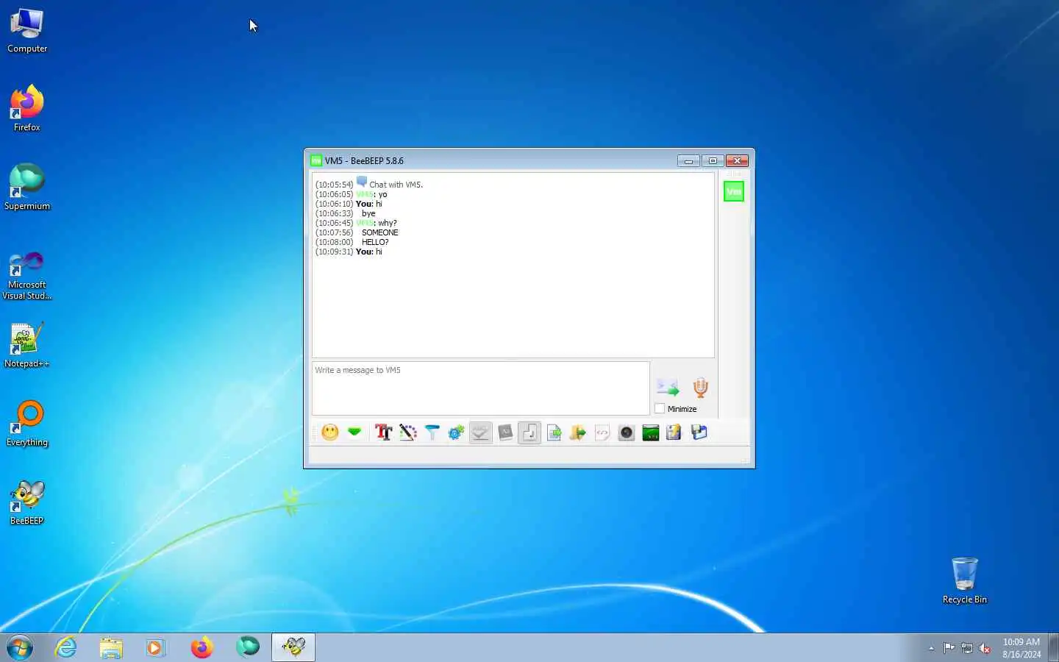The image size is (1059, 662).
Task: Click the Show desktop strip
Action: [x=1053, y=647]
